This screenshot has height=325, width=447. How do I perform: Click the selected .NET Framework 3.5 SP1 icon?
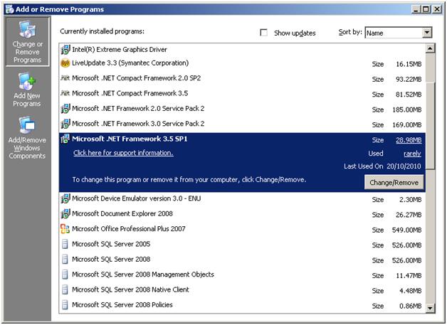tap(65, 139)
